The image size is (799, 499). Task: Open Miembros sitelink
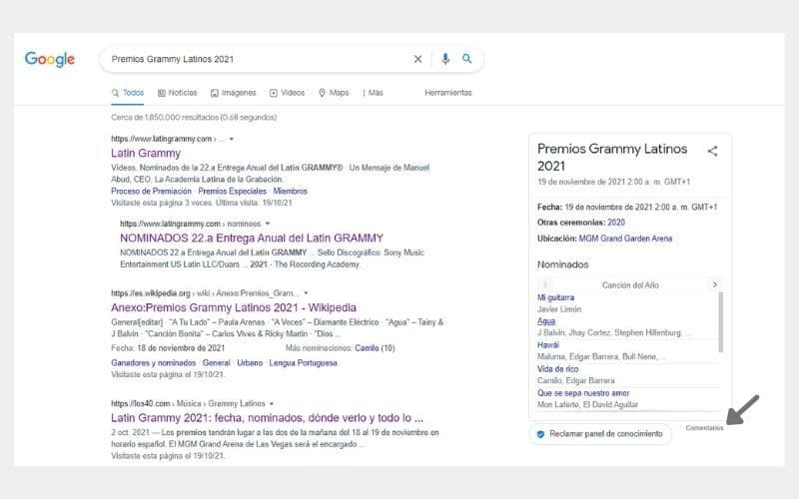(290, 192)
